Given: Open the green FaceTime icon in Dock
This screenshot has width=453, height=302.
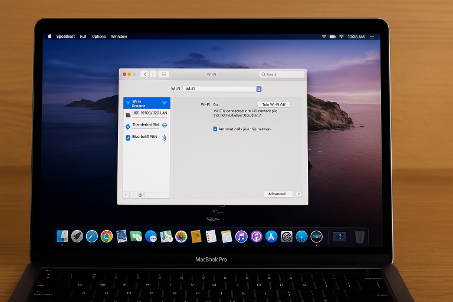Looking at the screenshot, I should click(x=136, y=237).
